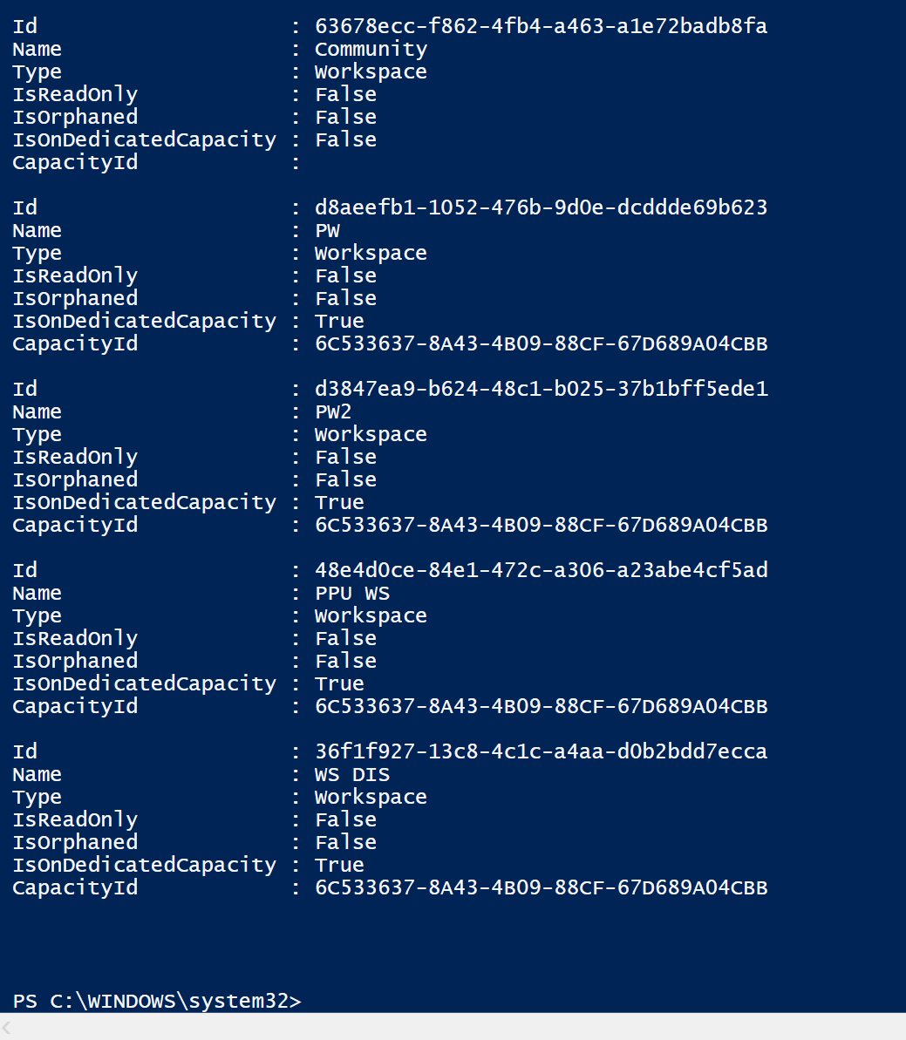Image resolution: width=906 pixels, height=1040 pixels.
Task: Click the CapacityId value under WS DIS
Action: (541, 887)
